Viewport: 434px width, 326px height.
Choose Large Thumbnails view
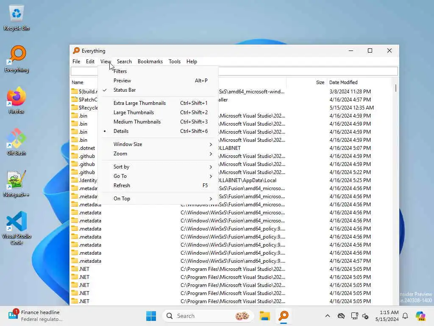[159, 112]
